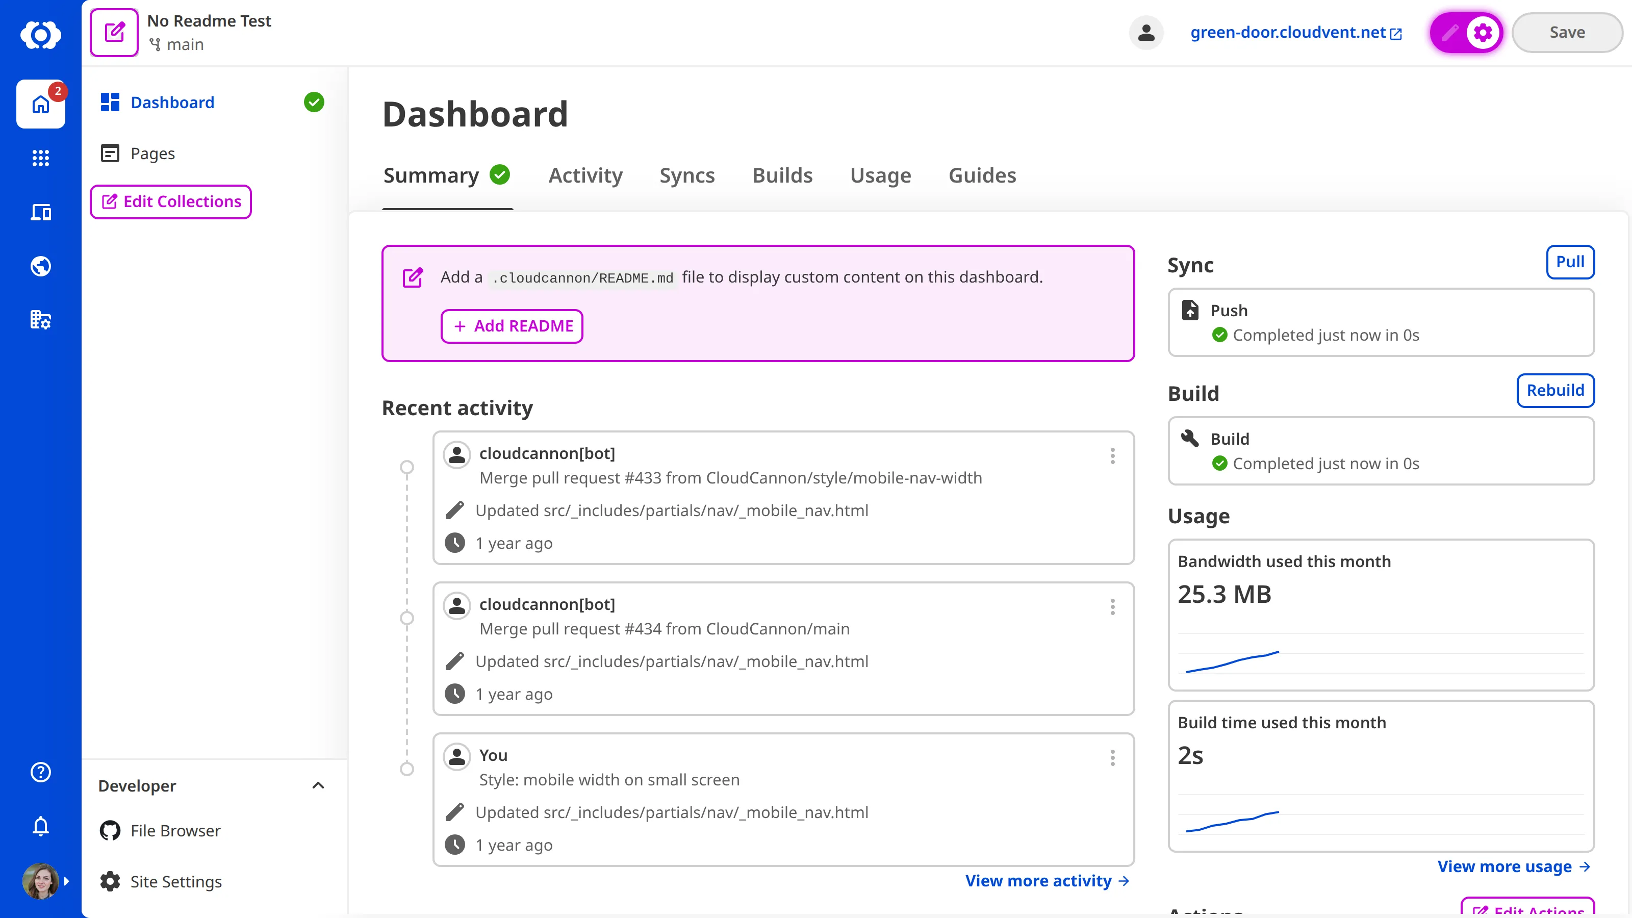Screen dimensions: 1632x918
Task: Click the user profile icon in header
Action: coord(1146,32)
